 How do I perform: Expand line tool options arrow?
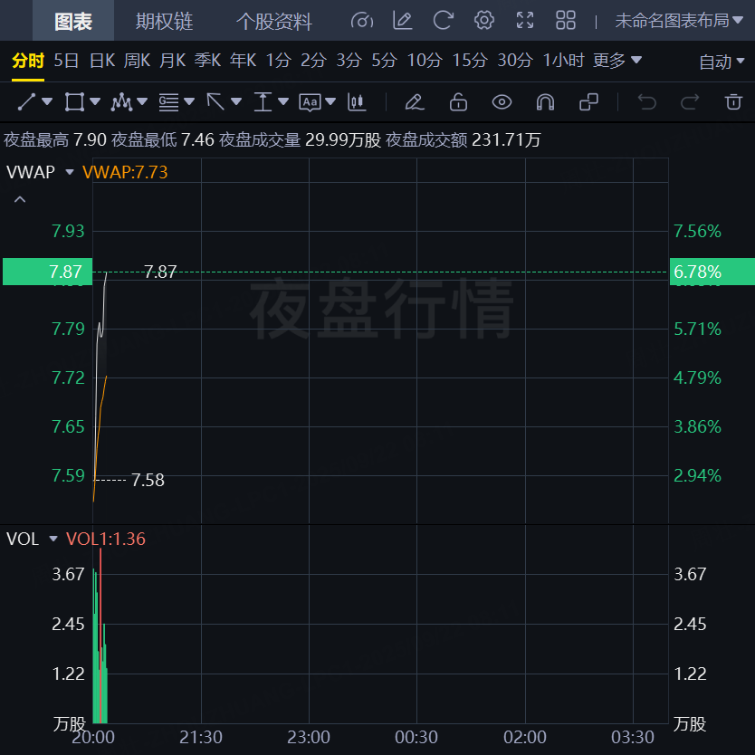[x=47, y=101]
